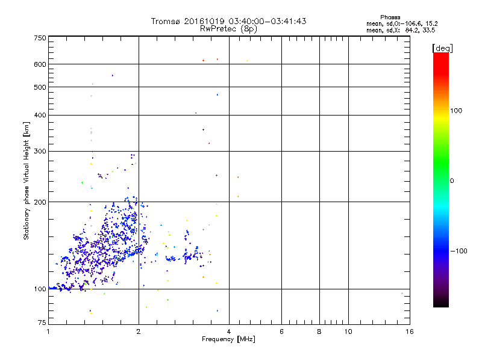This screenshot has width=482, height=361.
Task: Click the x-axis label "8"
Action: [319, 332]
